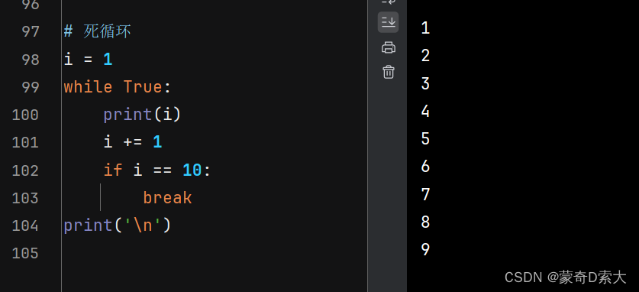Click 'print(i)' inside the while loop
639x292 pixels.
click(142, 115)
